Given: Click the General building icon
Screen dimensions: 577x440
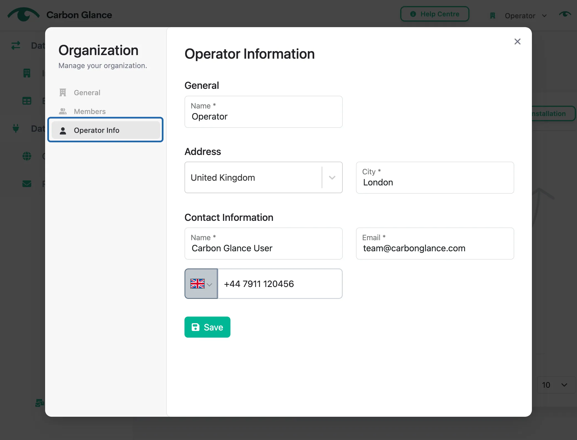Looking at the screenshot, I should pos(63,92).
